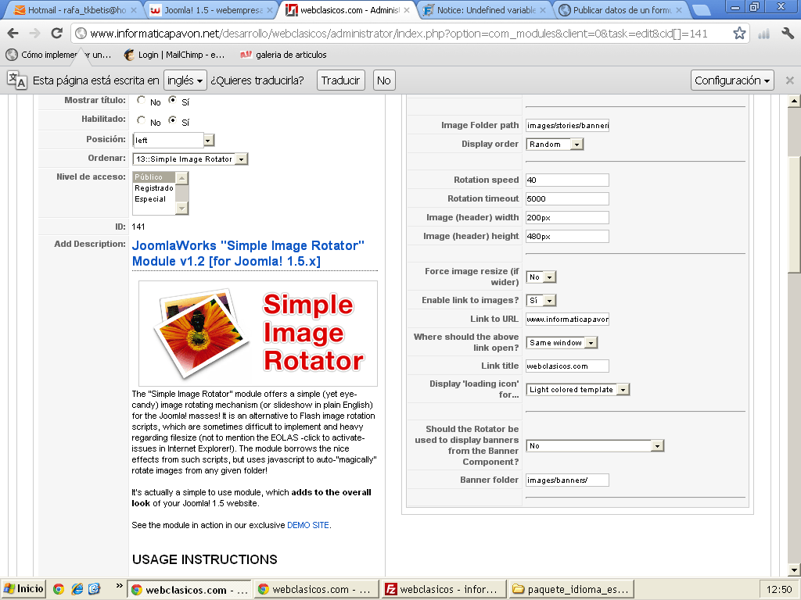
Task: Set Habilitado to No
Action: [x=141, y=120]
